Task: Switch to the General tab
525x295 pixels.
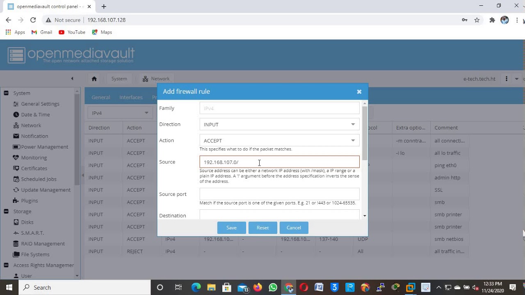Action: coord(100,97)
